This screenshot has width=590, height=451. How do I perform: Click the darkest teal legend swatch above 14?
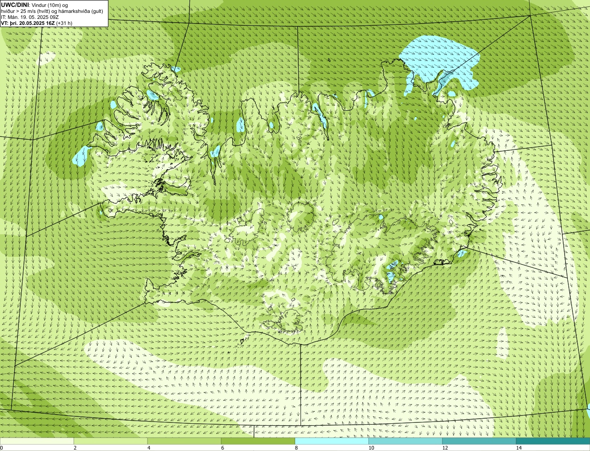coord(553,441)
